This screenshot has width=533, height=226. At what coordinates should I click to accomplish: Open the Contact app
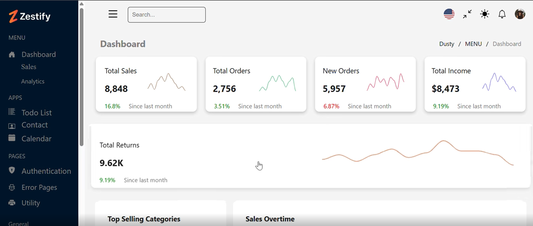point(35,125)
